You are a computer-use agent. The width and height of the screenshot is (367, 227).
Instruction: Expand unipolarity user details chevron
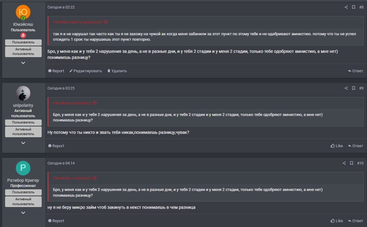click(23, 143)
